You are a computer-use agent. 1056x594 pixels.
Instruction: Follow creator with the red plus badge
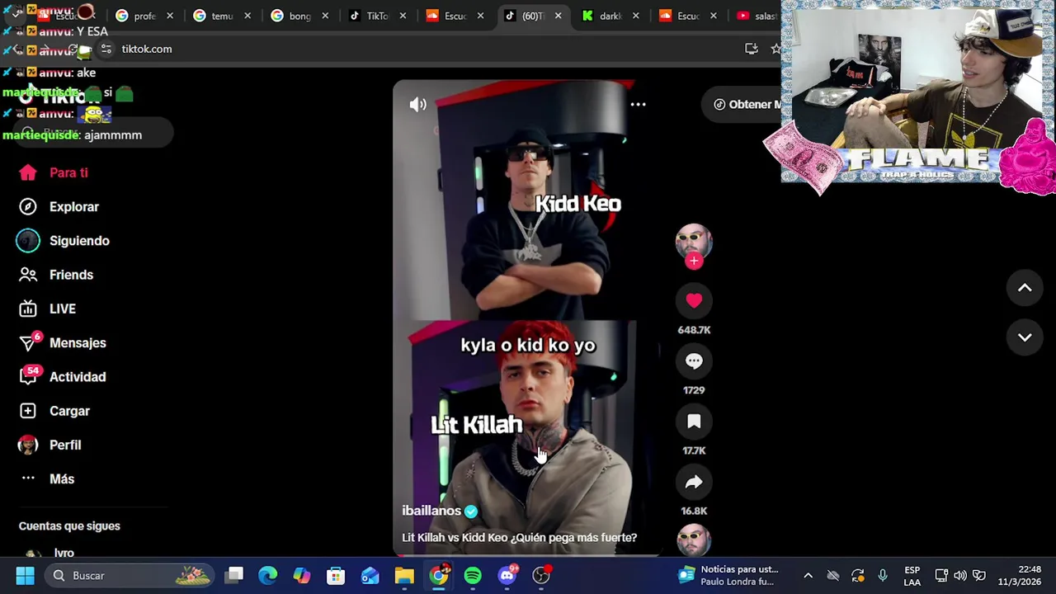(694, 261)
